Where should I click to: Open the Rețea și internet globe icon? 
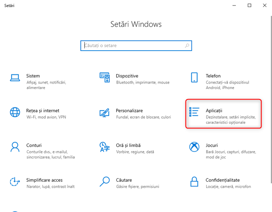(x=15, y=112)
